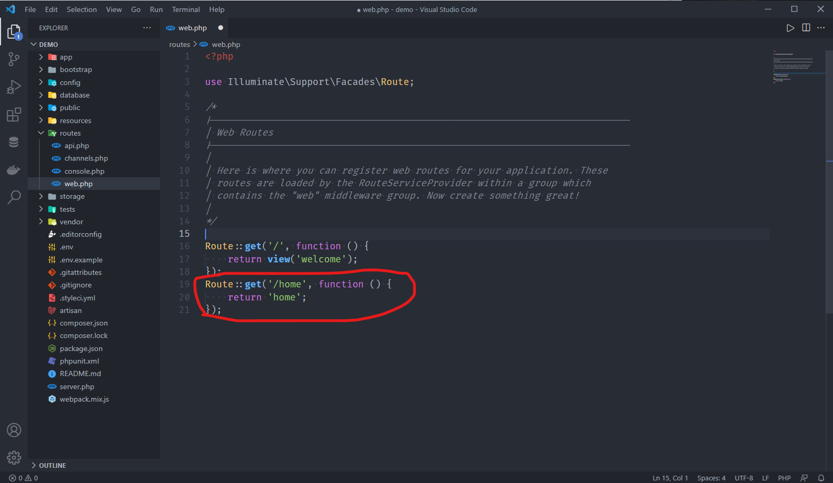The width and height of the screenshot is (833, 483).
Task: Open the Run and Debug view
Action: pyautogui.click(x=14, y=87)
